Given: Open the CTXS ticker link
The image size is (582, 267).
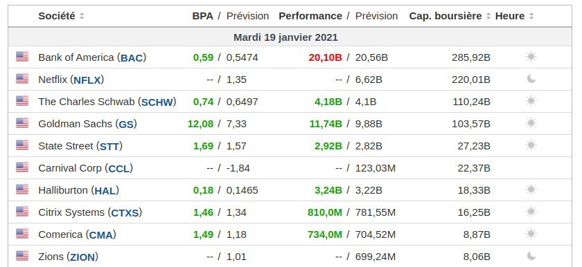Looking at the screenshot, I should [x=125, y=213].
